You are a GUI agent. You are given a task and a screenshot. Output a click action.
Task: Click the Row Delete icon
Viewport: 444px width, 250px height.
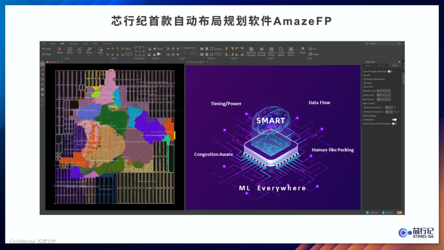[310, 54]
